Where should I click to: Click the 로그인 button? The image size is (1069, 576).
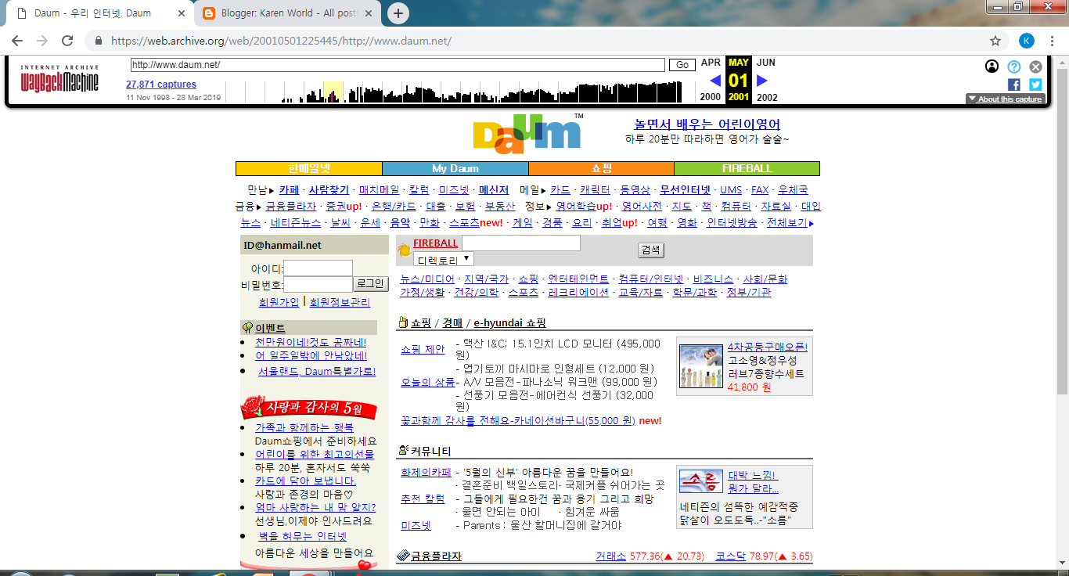370,284
